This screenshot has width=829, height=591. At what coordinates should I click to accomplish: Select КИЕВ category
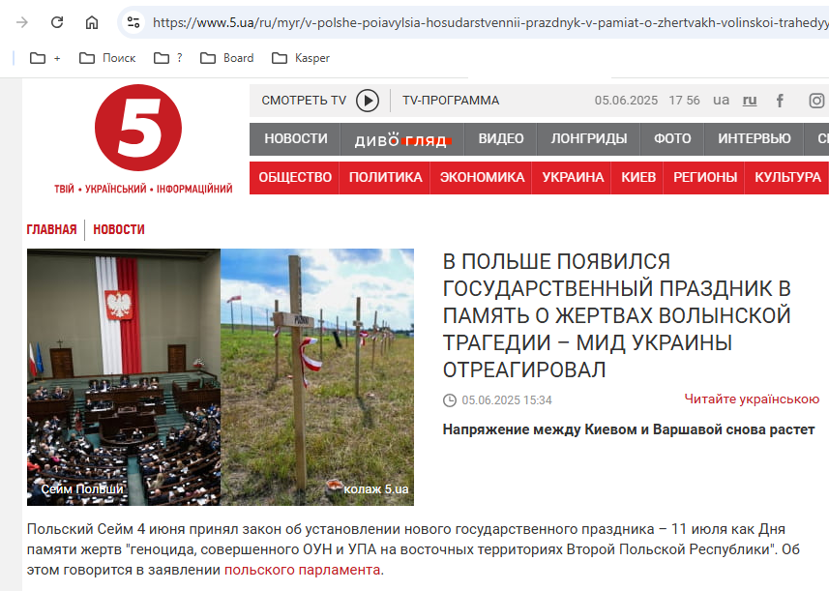pyautogui.click(x=638, y=178)
